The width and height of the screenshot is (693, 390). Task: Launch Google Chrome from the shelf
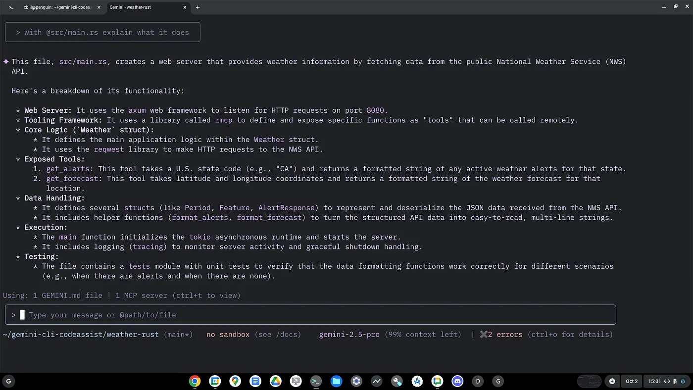pyautogui.click(x=195, y=381)
